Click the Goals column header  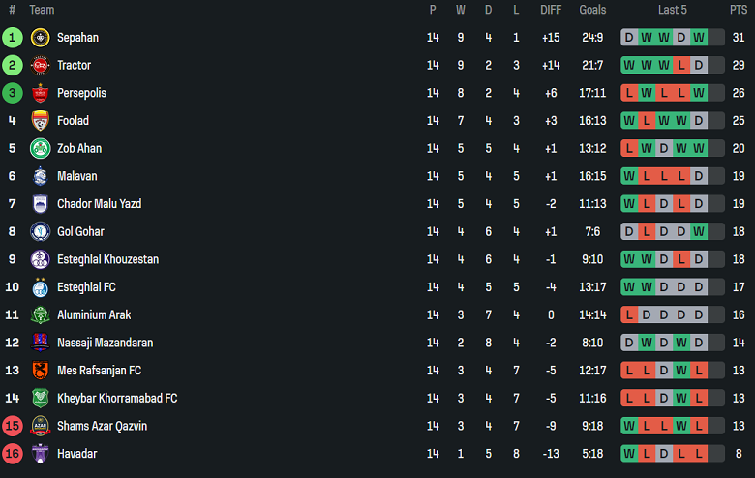tap(592, 10)
